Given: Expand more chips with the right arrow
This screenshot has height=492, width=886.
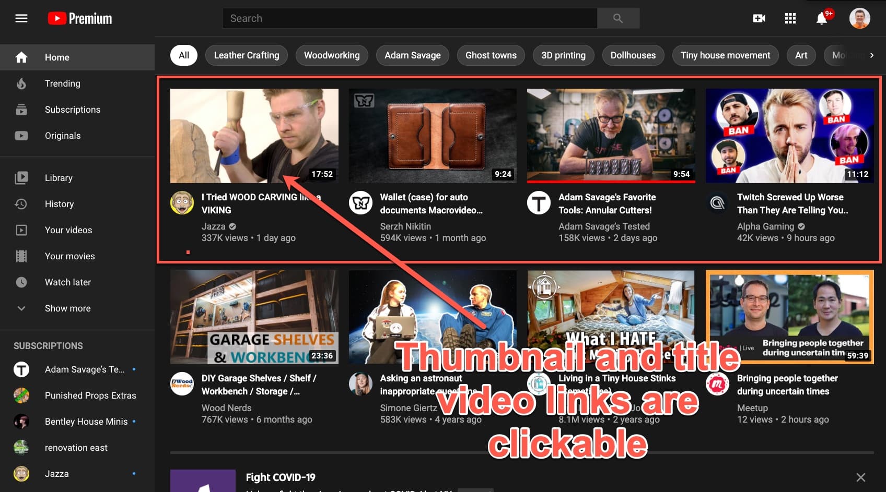Looking at the screenshot, I should click(x=871, y=54).
